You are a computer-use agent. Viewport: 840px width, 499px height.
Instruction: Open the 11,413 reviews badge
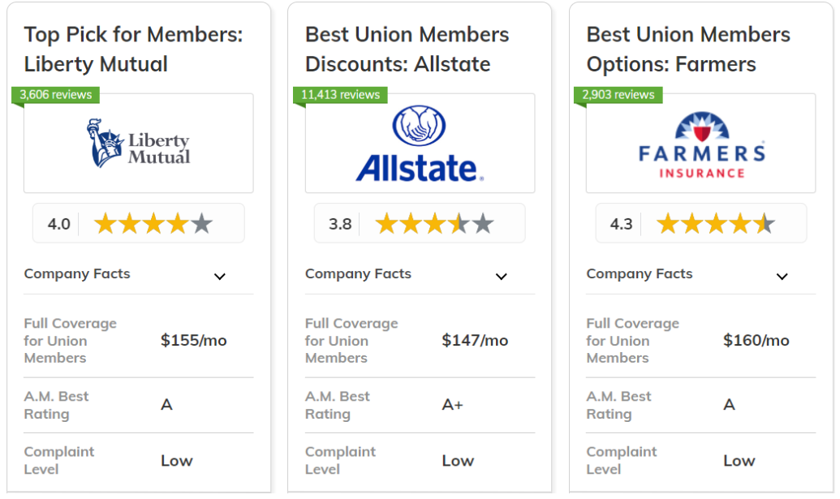[340, 95]
